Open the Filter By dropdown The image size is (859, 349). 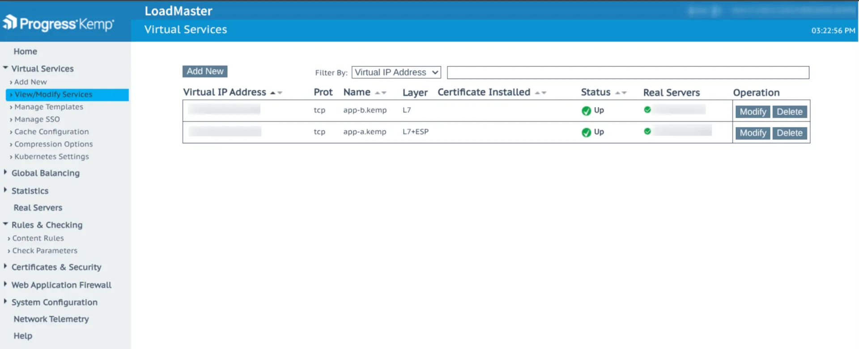pos(396,72)
